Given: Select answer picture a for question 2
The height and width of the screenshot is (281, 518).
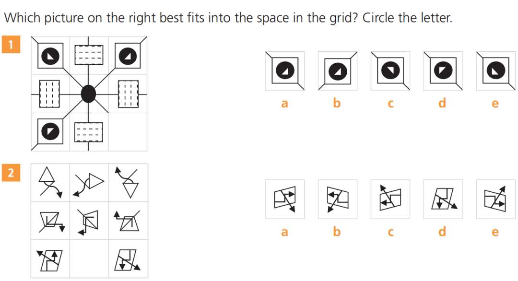Looking at the screenshot, I should coord(285,199).
